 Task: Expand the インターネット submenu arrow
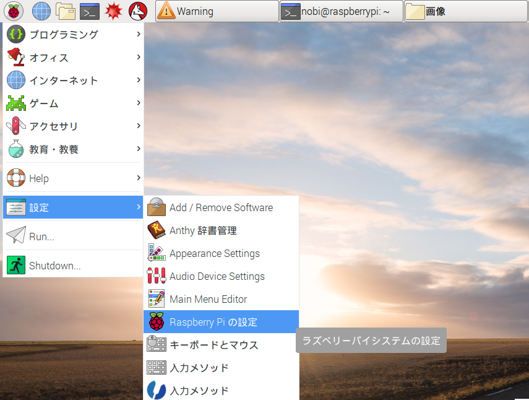tap(139, 80)
